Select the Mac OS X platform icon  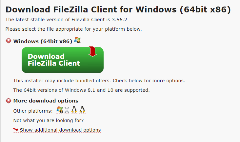pyautogui.click(x=67, y=110)
